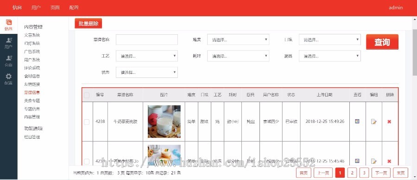Open 广告系统 in the content menu
This screenshot has width=417, height=180.
coord(32,51)
